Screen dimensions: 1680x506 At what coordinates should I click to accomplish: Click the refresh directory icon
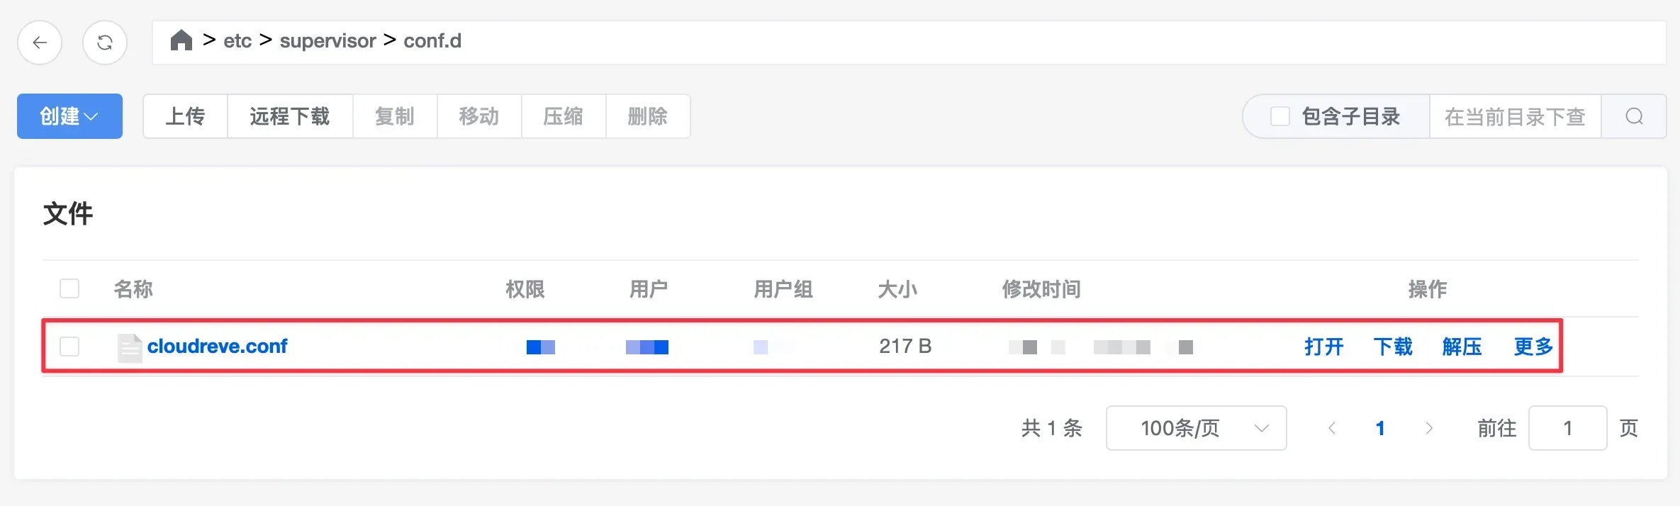click(x=105, y=43)
